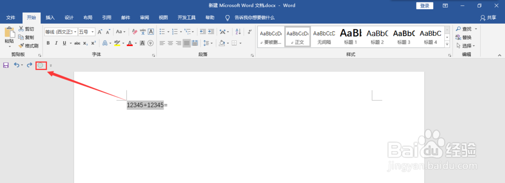Decrease paragraph indent

pyautogui.click(x=203, y=32)
